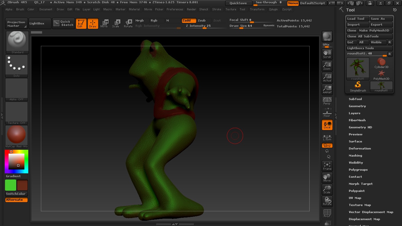
Task: Expand the FiberMesh section
Action: pos(357,120)
